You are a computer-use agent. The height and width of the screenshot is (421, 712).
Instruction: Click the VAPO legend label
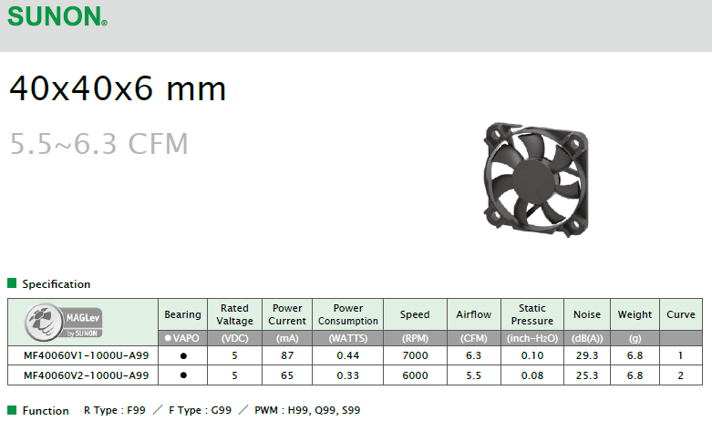click(182, 338)
